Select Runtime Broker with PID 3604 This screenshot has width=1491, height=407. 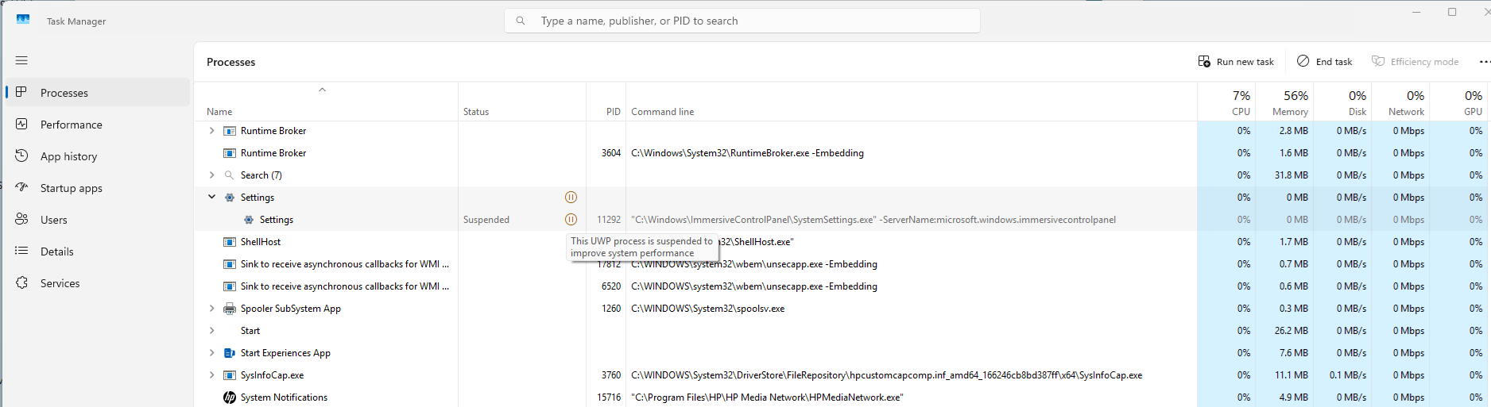[x=842, y=153]
